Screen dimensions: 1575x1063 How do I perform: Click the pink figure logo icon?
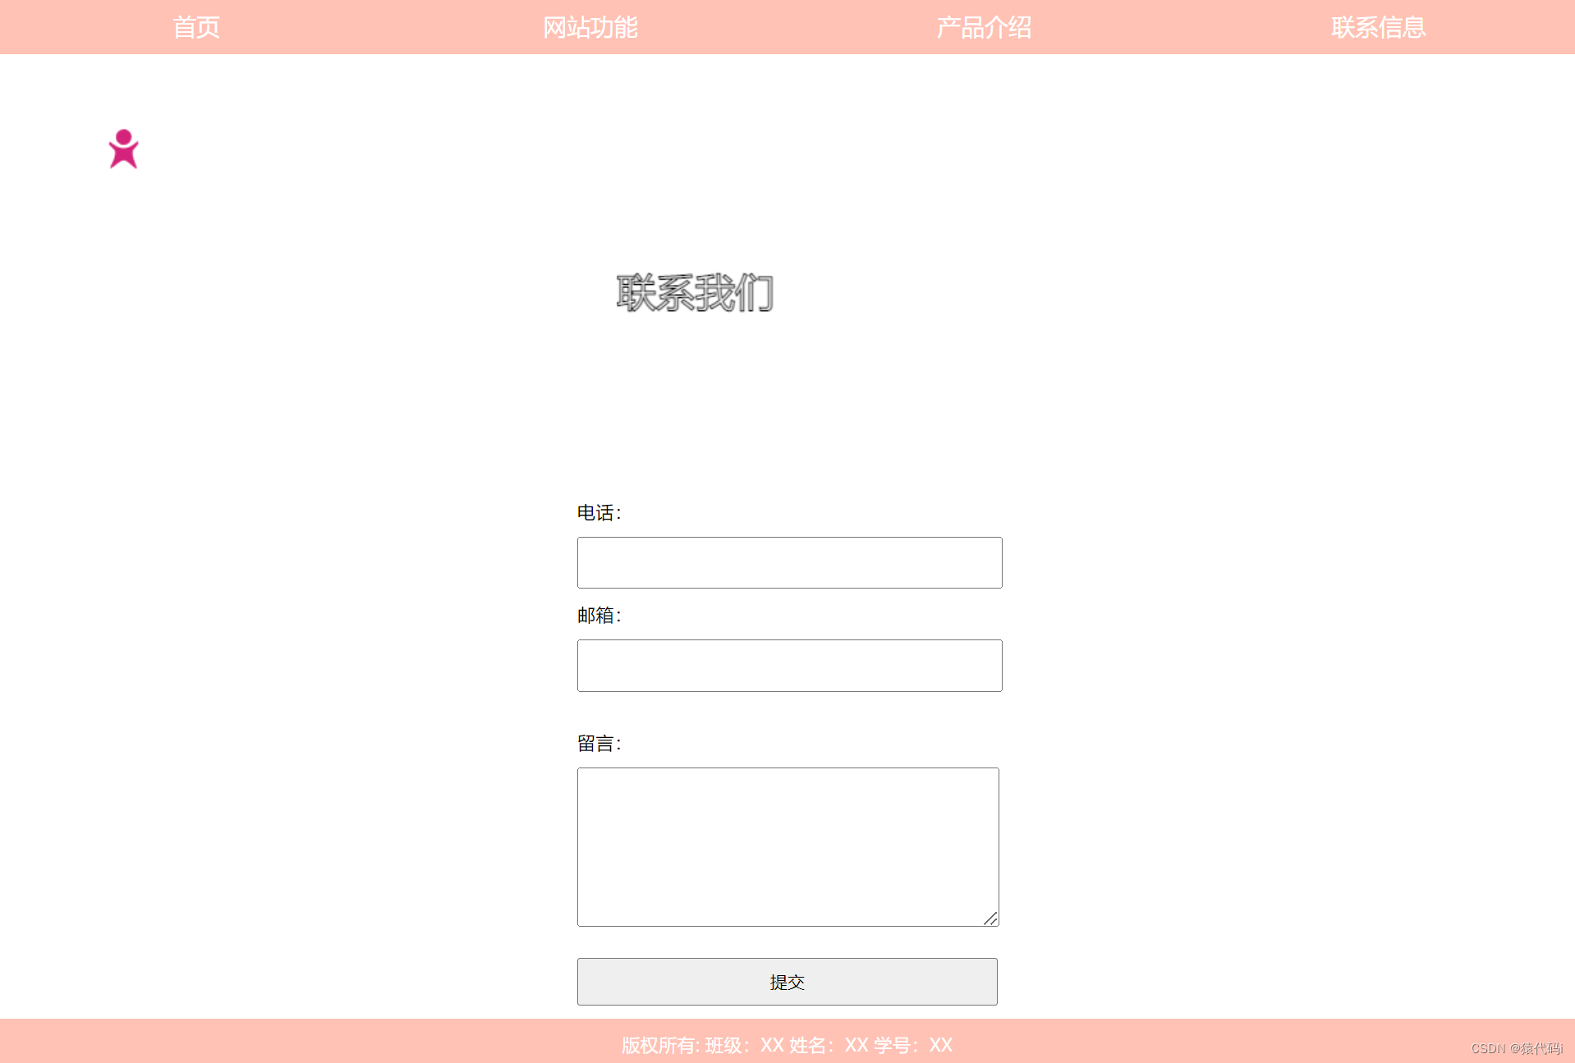coord(124,149)
